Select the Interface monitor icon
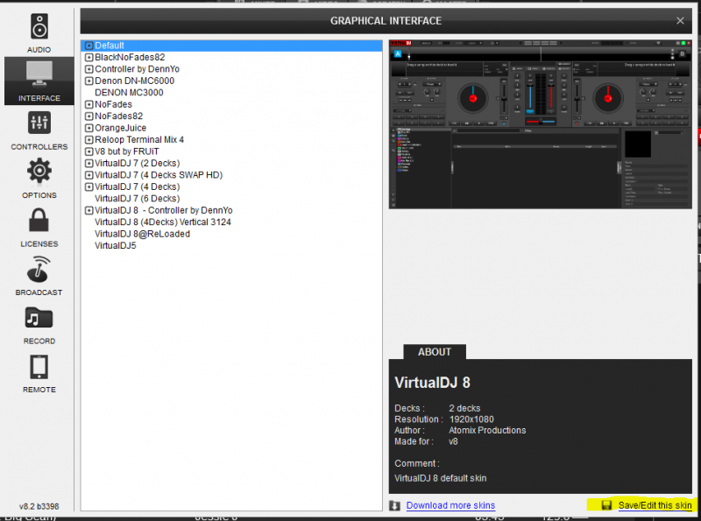This screenshot has width=701, height=521. [x=39, y=74]
